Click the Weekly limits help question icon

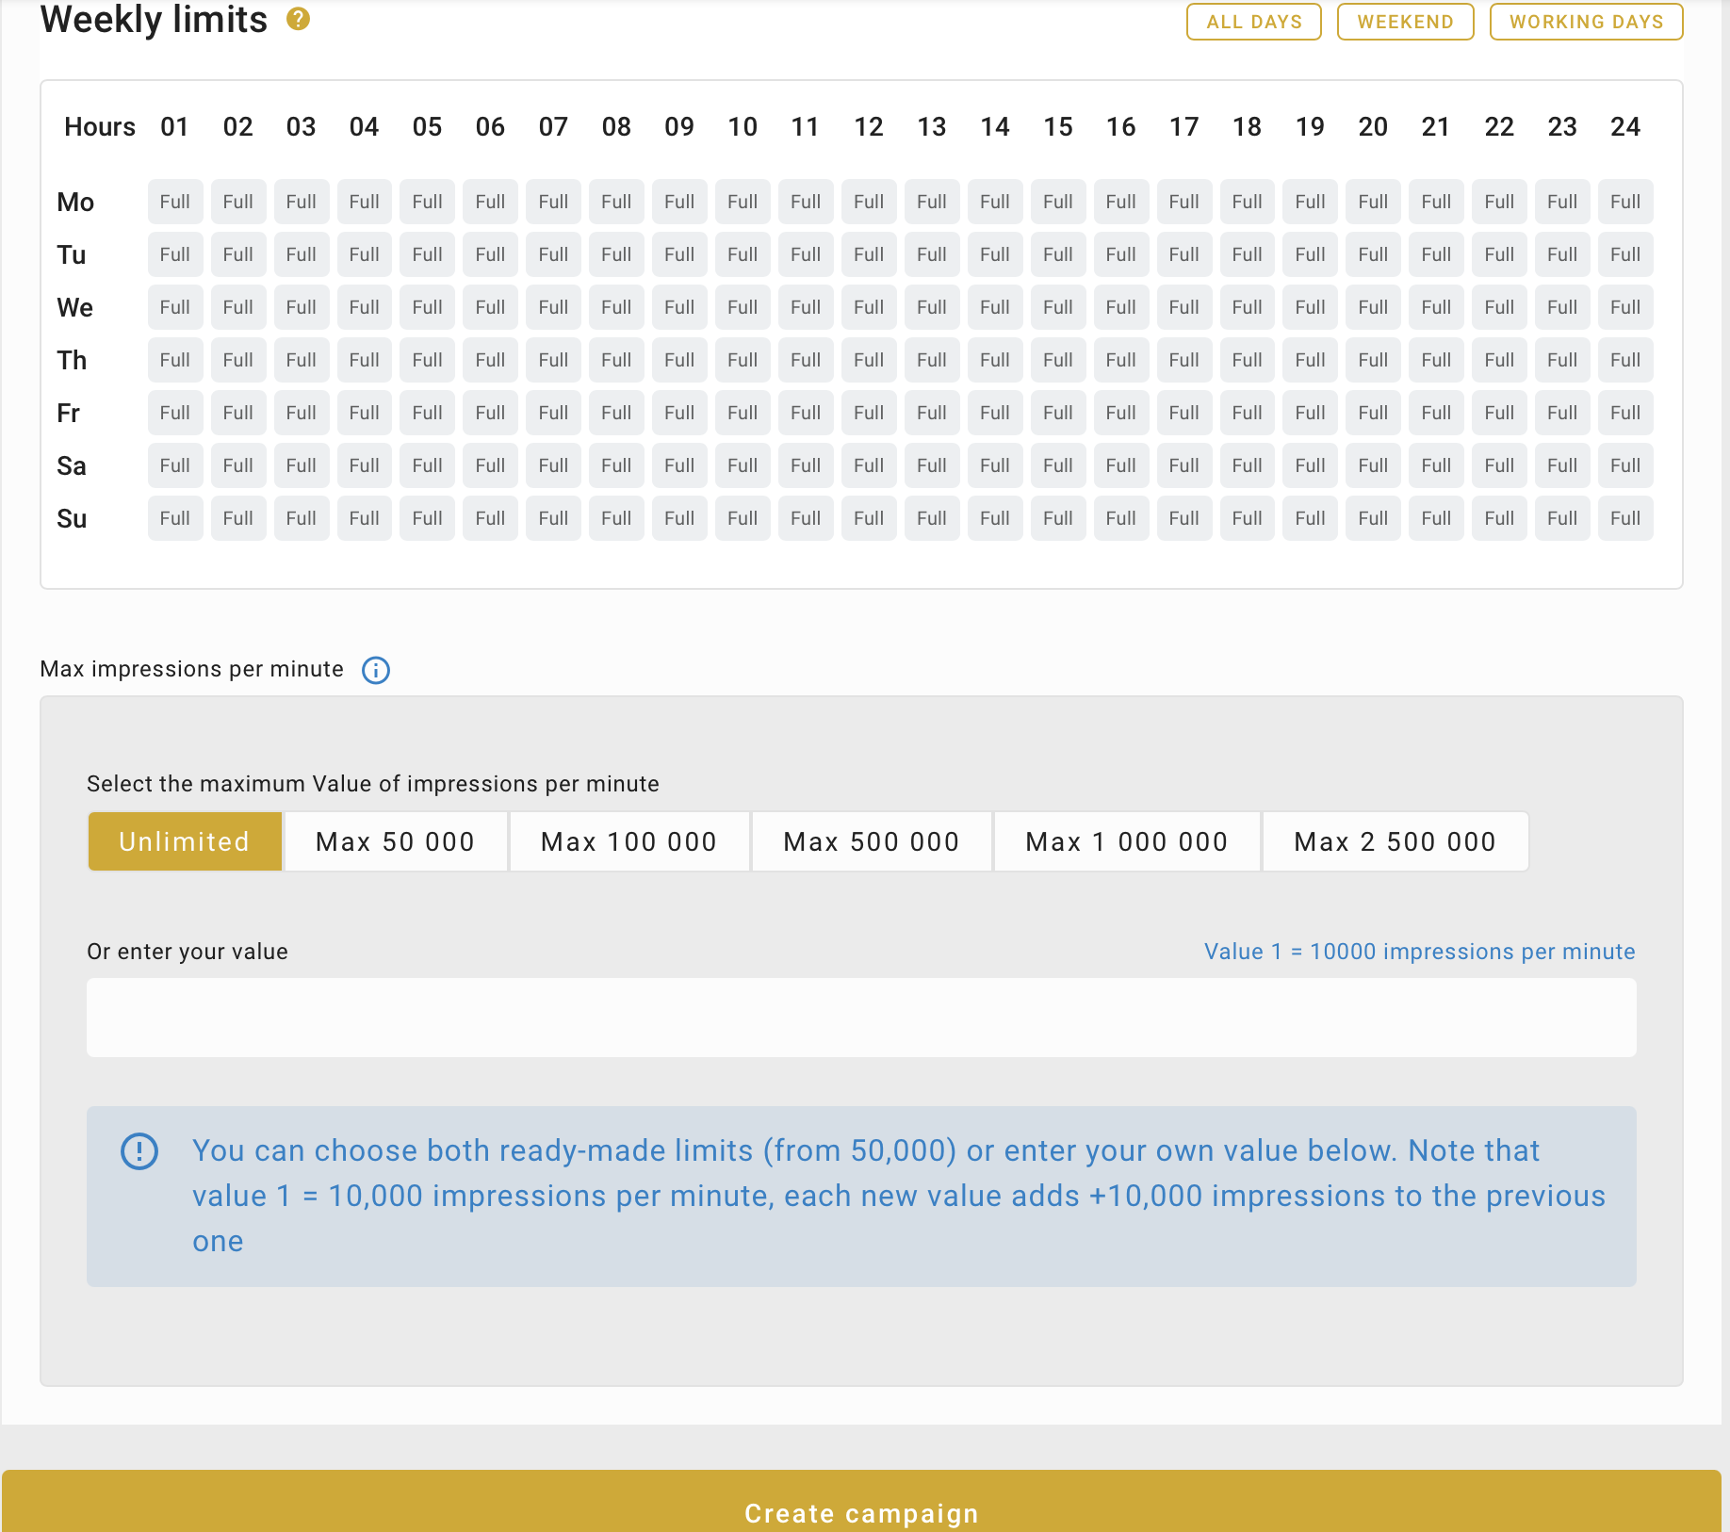(x=298, y=19)
